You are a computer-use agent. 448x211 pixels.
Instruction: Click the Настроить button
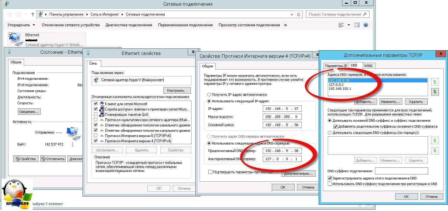(178, 91)
